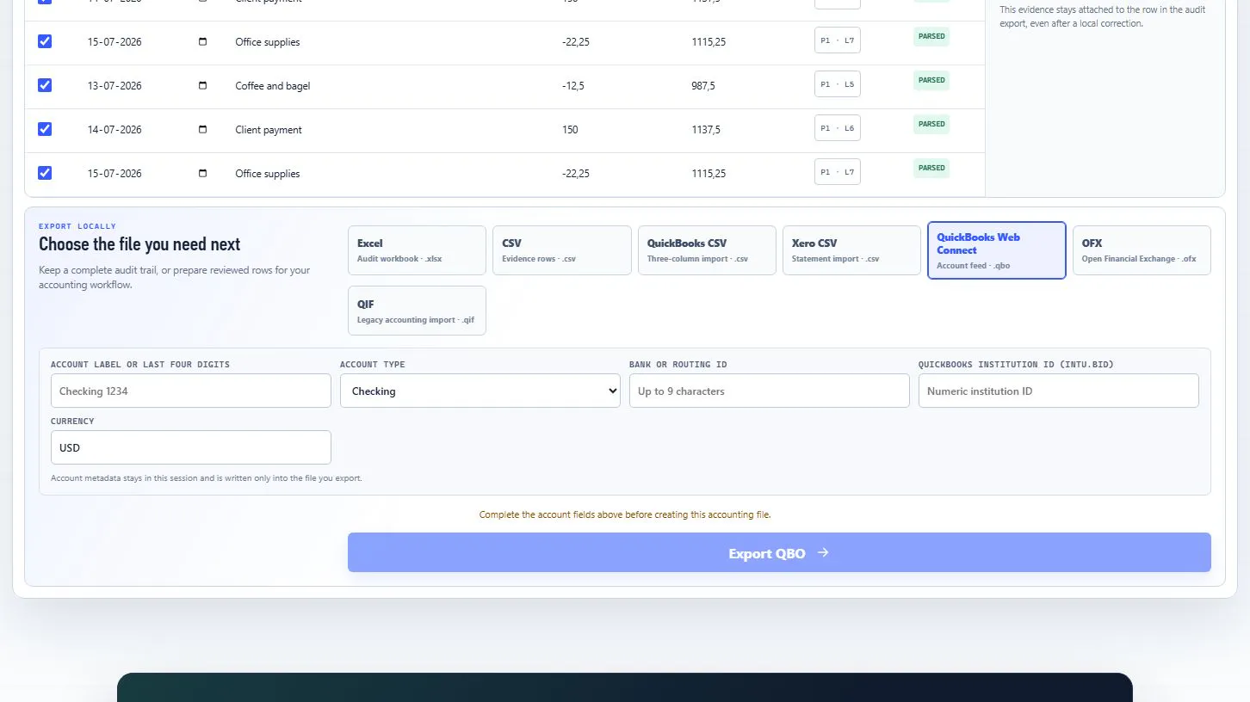Screen dimensions: 1250x702
Task: Click into the Bank or Routing ID field
Action: pos(770,391)
